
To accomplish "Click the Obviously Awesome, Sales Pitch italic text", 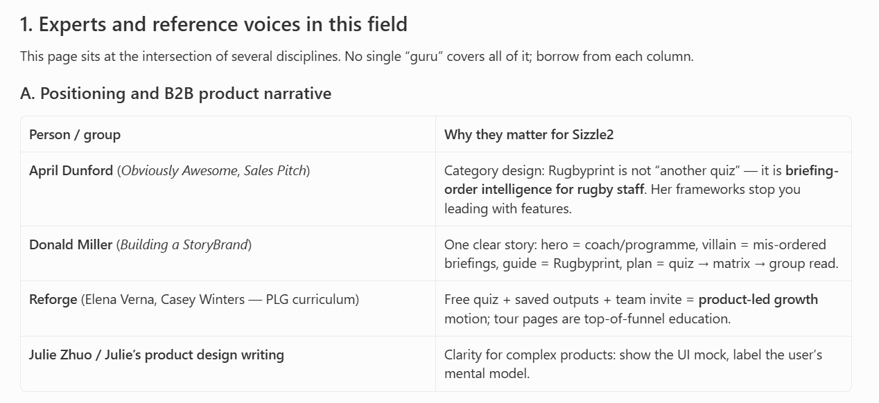I will point(213,170).
